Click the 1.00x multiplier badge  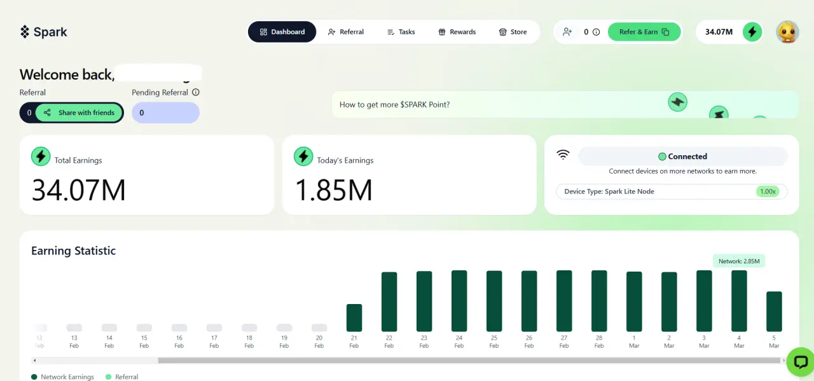coord(768,191)
